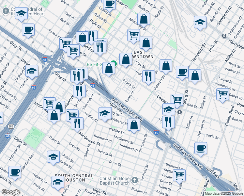Open the shopping bag marker near Hadley St and Sampson St
This screenshot has height=196, width=244.
134,124
